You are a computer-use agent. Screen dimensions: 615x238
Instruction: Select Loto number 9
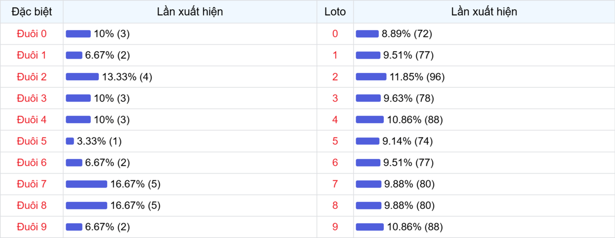tap(335, 227)
